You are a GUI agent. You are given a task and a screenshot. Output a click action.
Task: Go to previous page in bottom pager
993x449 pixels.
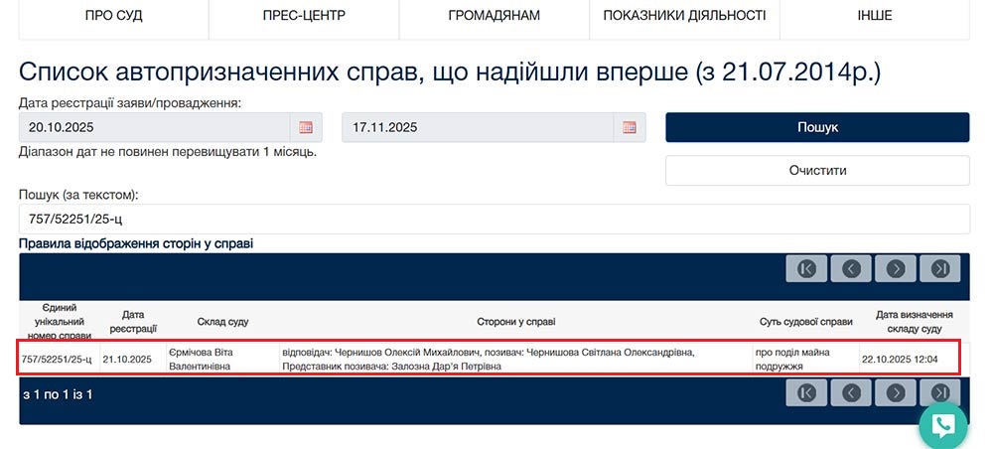851,392
